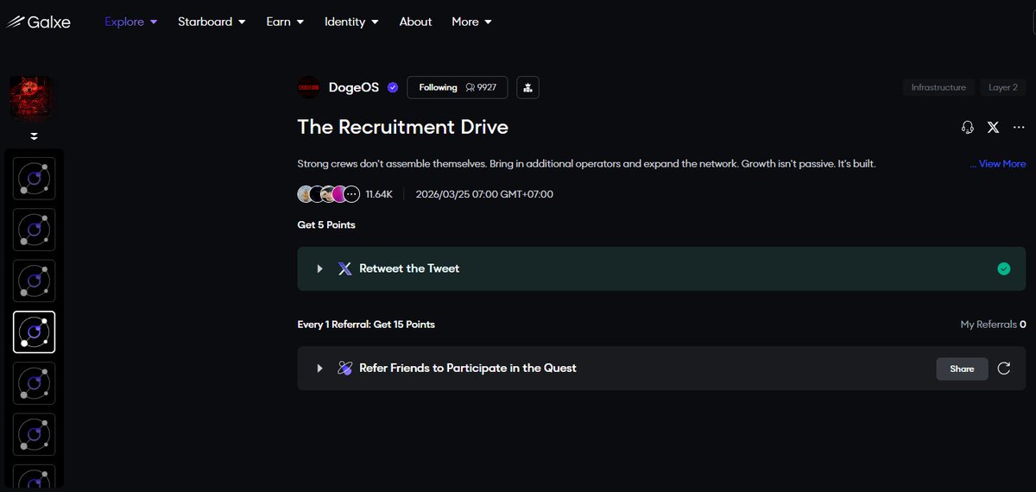Open the Identity dropdown menu
Viewport: 1036px width, 492px height.
[351, 22]
